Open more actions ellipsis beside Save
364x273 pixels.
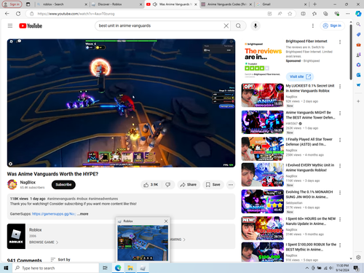231,185
